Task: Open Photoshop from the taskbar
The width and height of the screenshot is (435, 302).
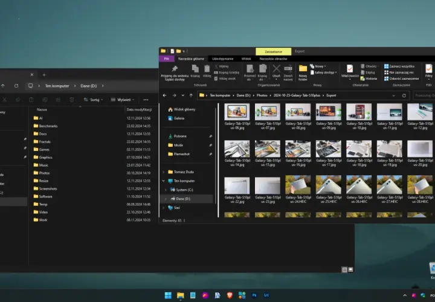Action: [x=254, y=295]
